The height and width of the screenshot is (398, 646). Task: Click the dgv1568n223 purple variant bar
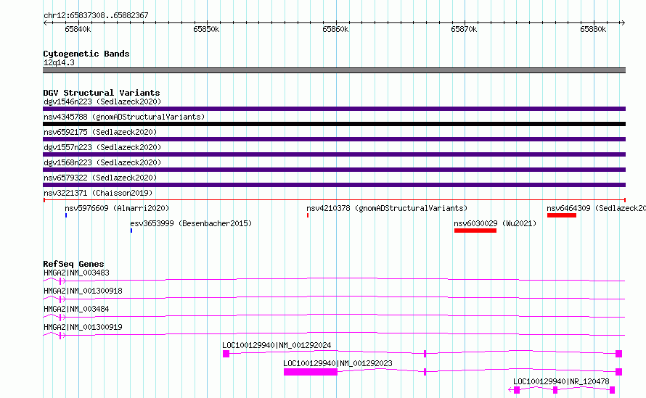334,170
